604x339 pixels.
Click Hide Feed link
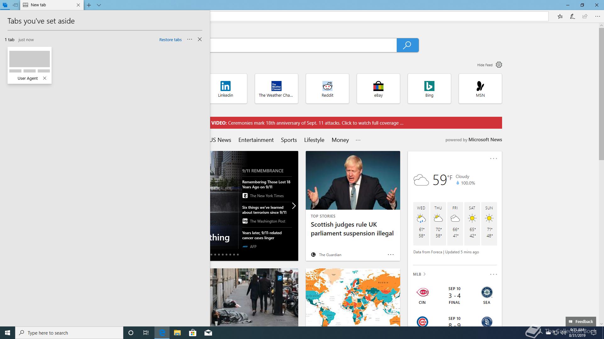pyautogui.click(x=485, y=65)
